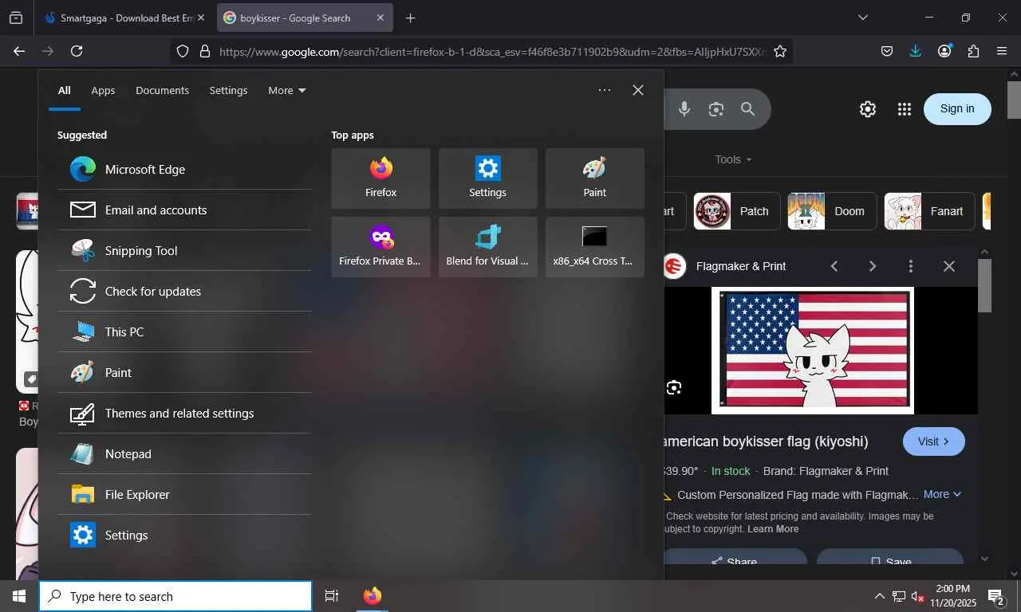Image resolution: width=1021 pixels, height=612 pixels.
Task: Click the image preview panel scrollbar
Action: click(x=985, y=285)
